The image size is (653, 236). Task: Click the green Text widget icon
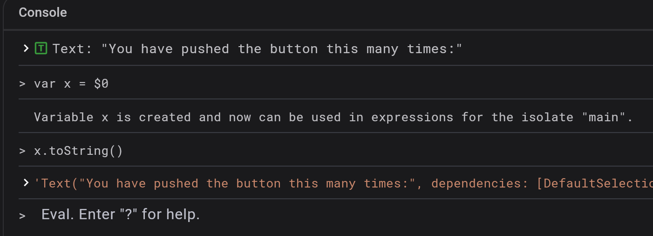coord(41,48)
